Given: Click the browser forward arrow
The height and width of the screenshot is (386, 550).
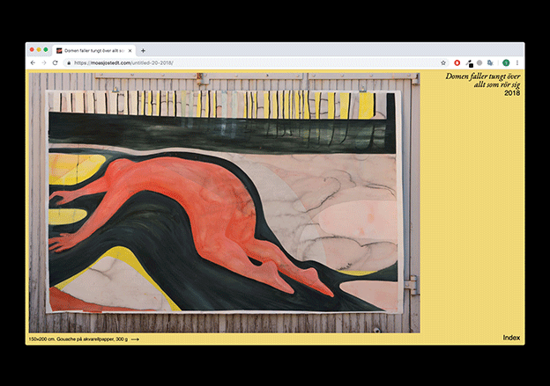Looking at the screenshot, I should point(43,62).
